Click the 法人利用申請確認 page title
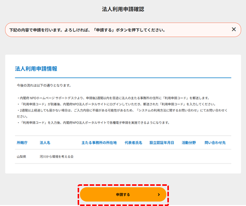The height and width of the screenshot is (206, 246). (x=123, y=9)
